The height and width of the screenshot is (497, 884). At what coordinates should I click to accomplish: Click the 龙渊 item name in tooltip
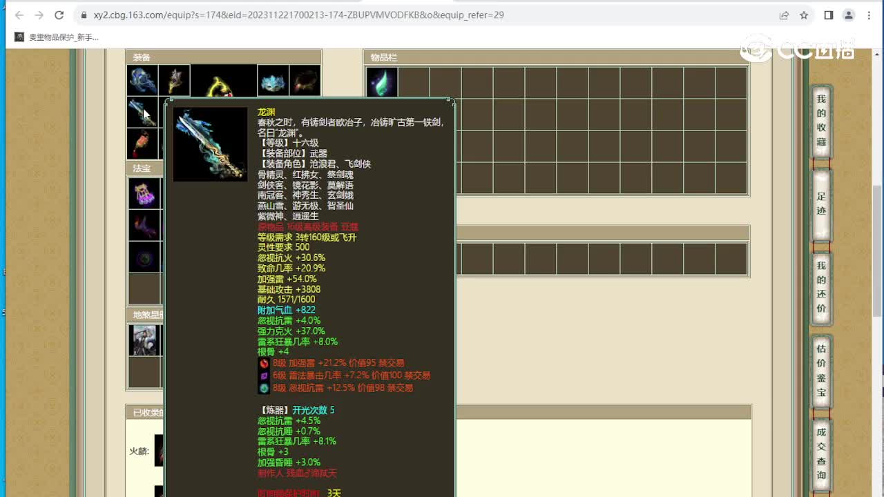point(266,112)
